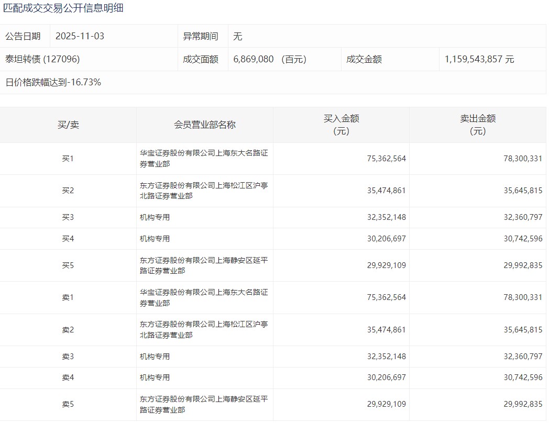Click the 会员营业部名称 column header
The width and height of the screenshot is (549, 423).
(x=204, y=125)
